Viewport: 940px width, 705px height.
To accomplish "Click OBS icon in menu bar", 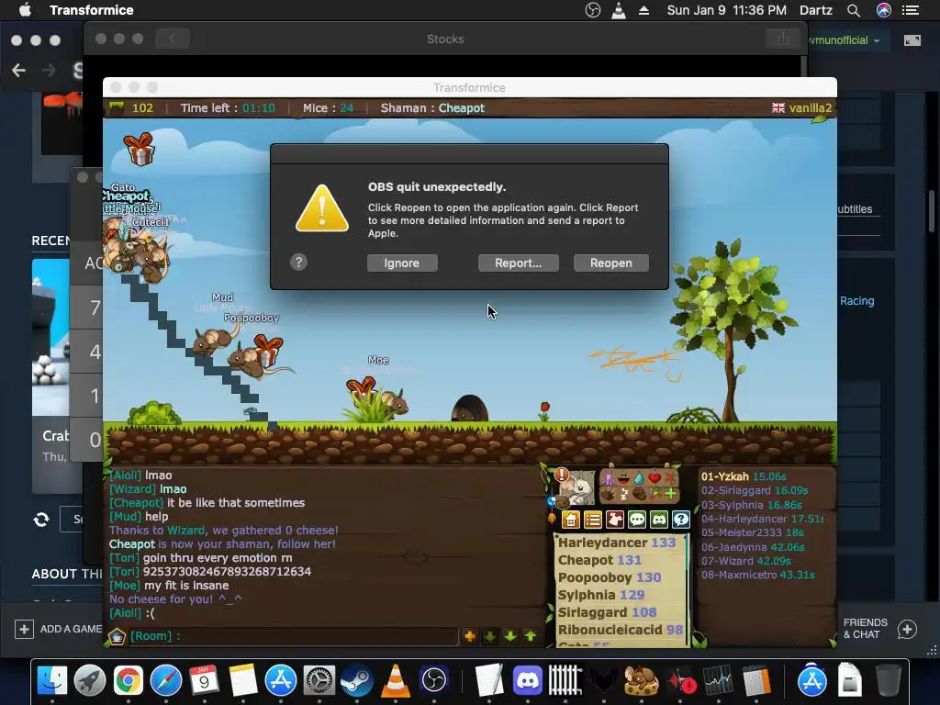I will coord(593,10).
